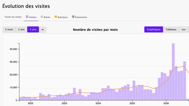Click the Événements calendar icon

coord(73,17)
